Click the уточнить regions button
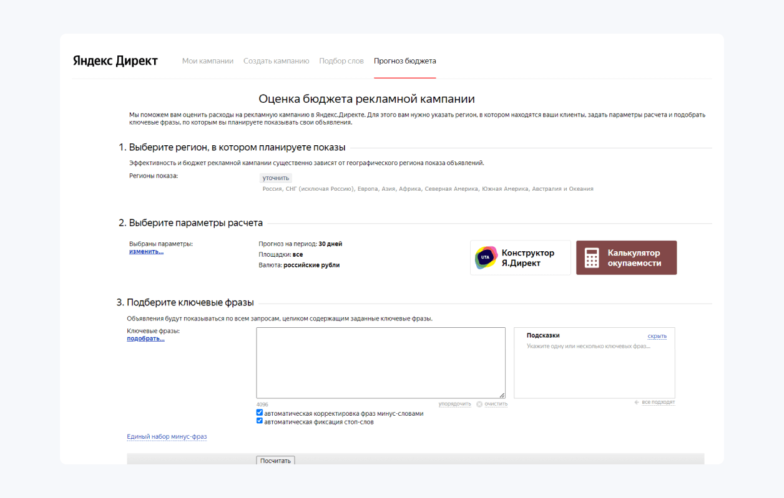This screenshot has height=498, width=784. pos(276,178)
